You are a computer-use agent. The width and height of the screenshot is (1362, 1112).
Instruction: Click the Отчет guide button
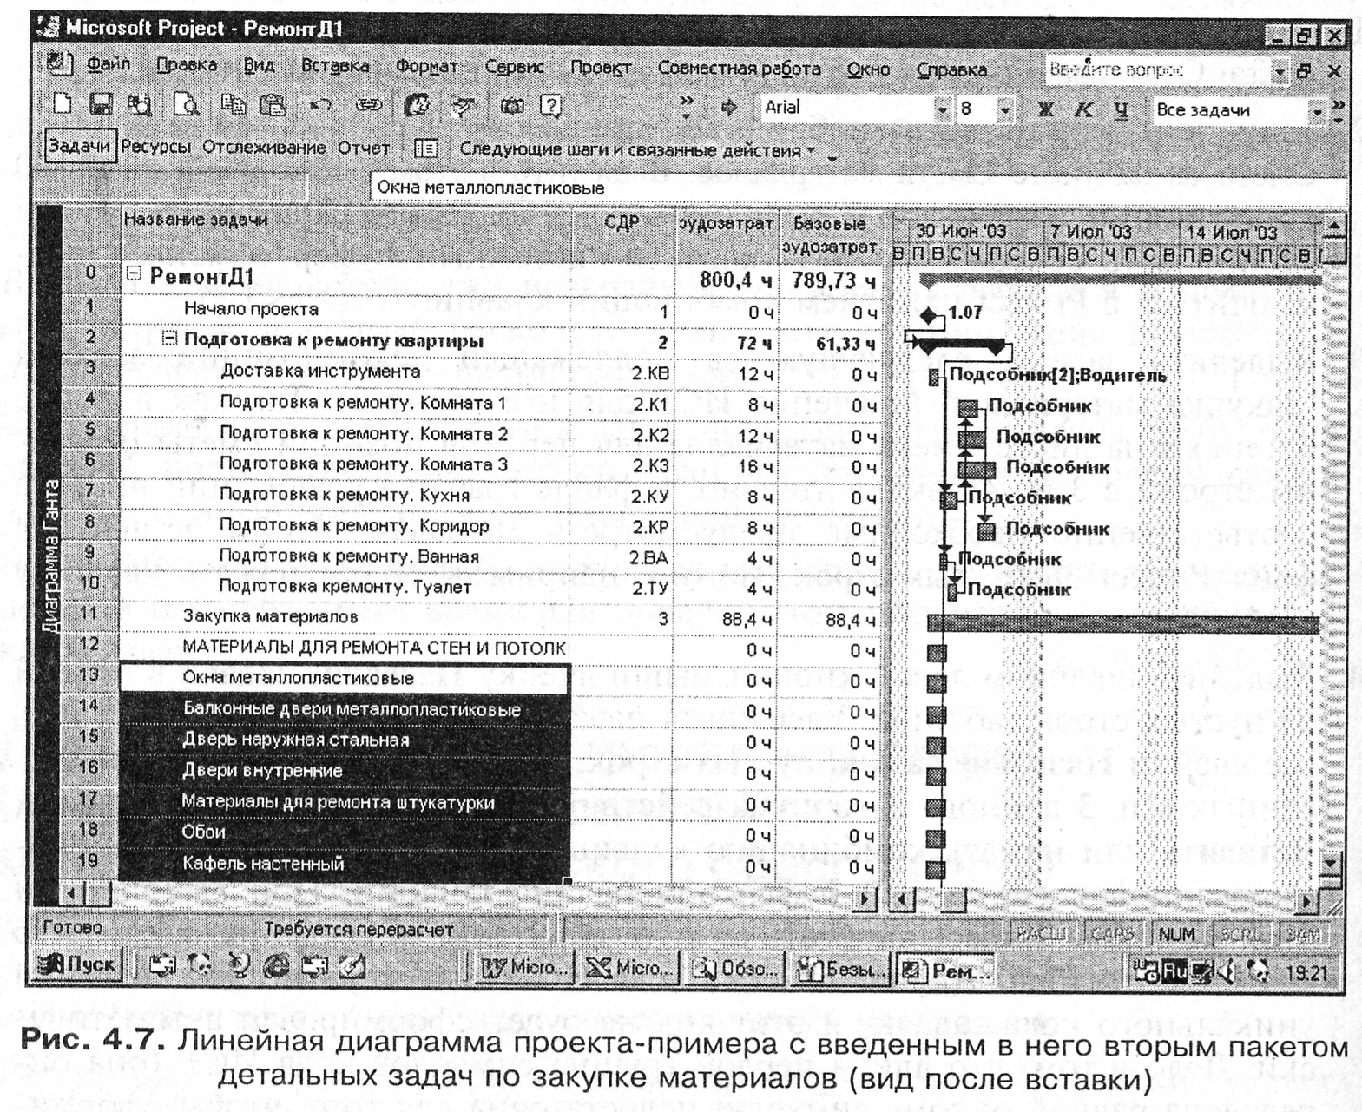click(x=364, y=148)
